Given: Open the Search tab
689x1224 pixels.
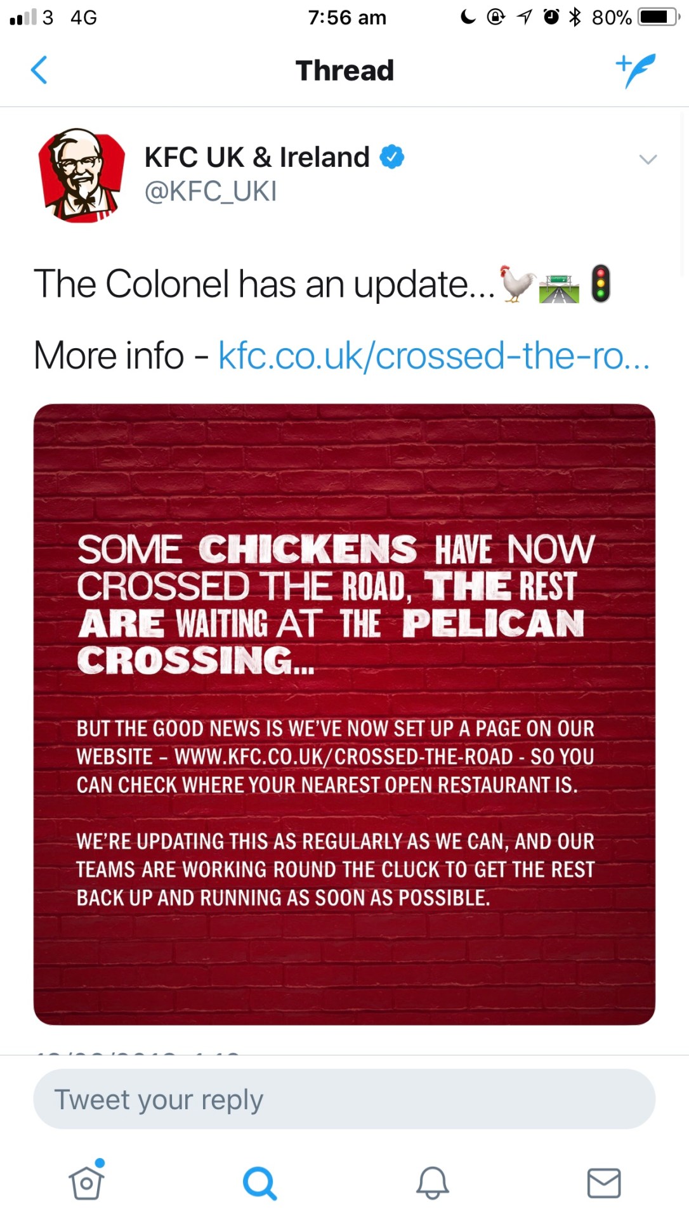Looking at the screenshot, I should click(x=259, y=1183).
